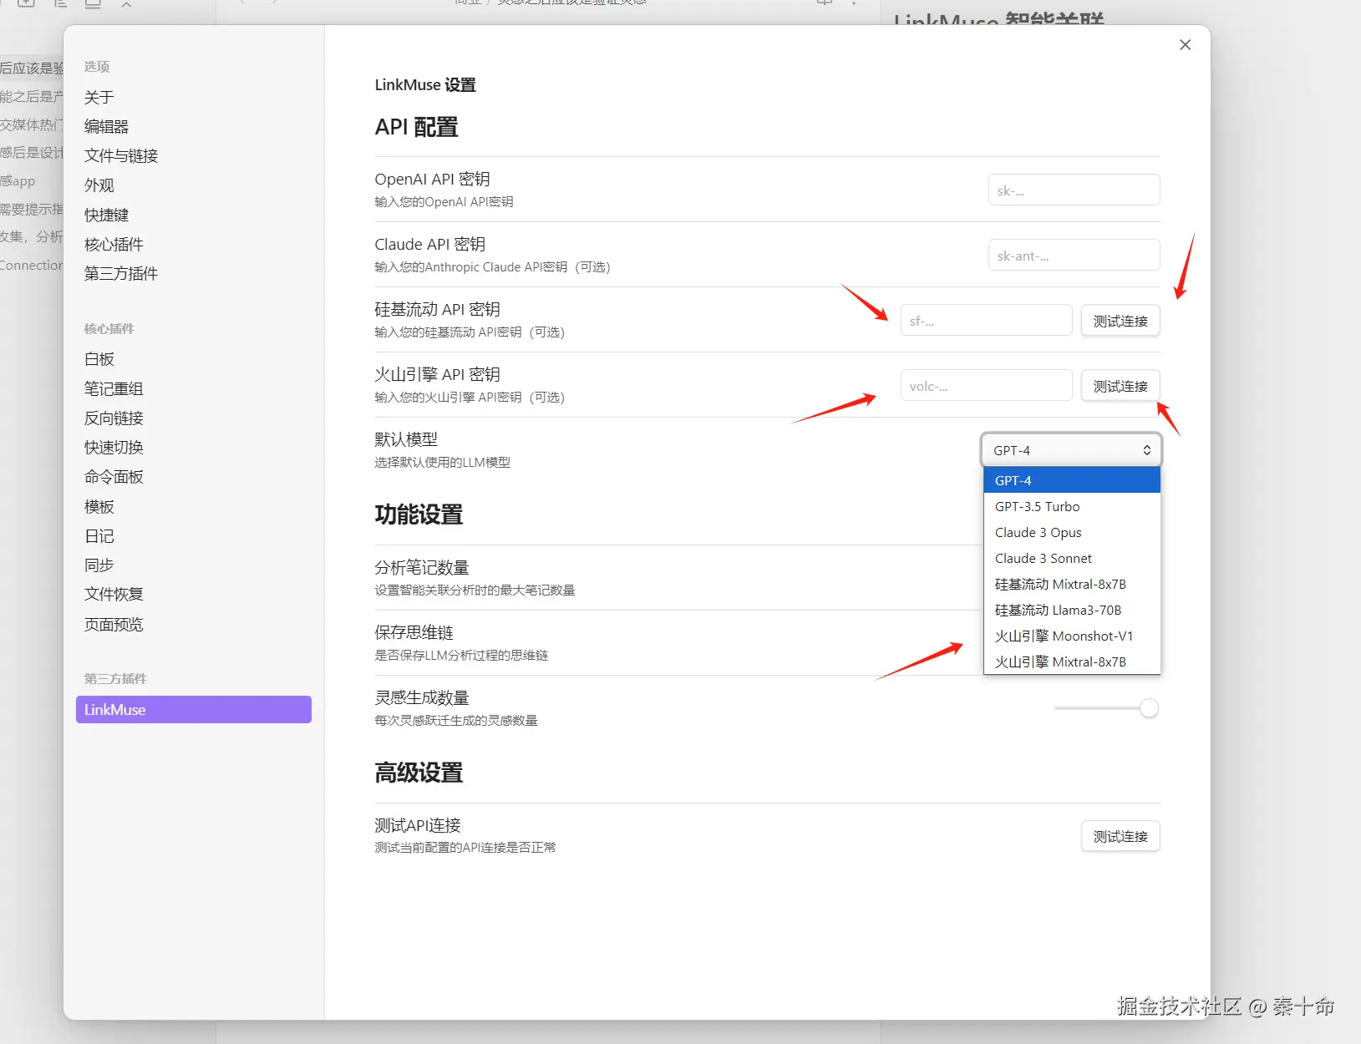Test the 火山引擎 API connection

[1120, 385]
